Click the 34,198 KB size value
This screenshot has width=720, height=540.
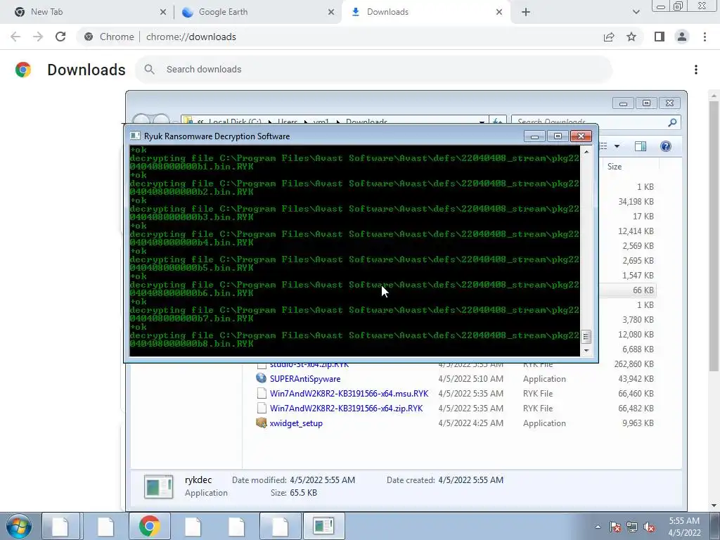(636, 202)
